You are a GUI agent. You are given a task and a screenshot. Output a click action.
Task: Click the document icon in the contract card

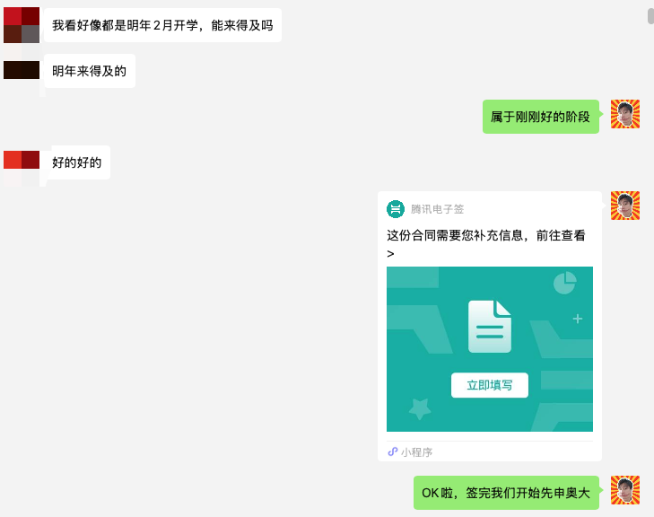(x=490, y=326)
